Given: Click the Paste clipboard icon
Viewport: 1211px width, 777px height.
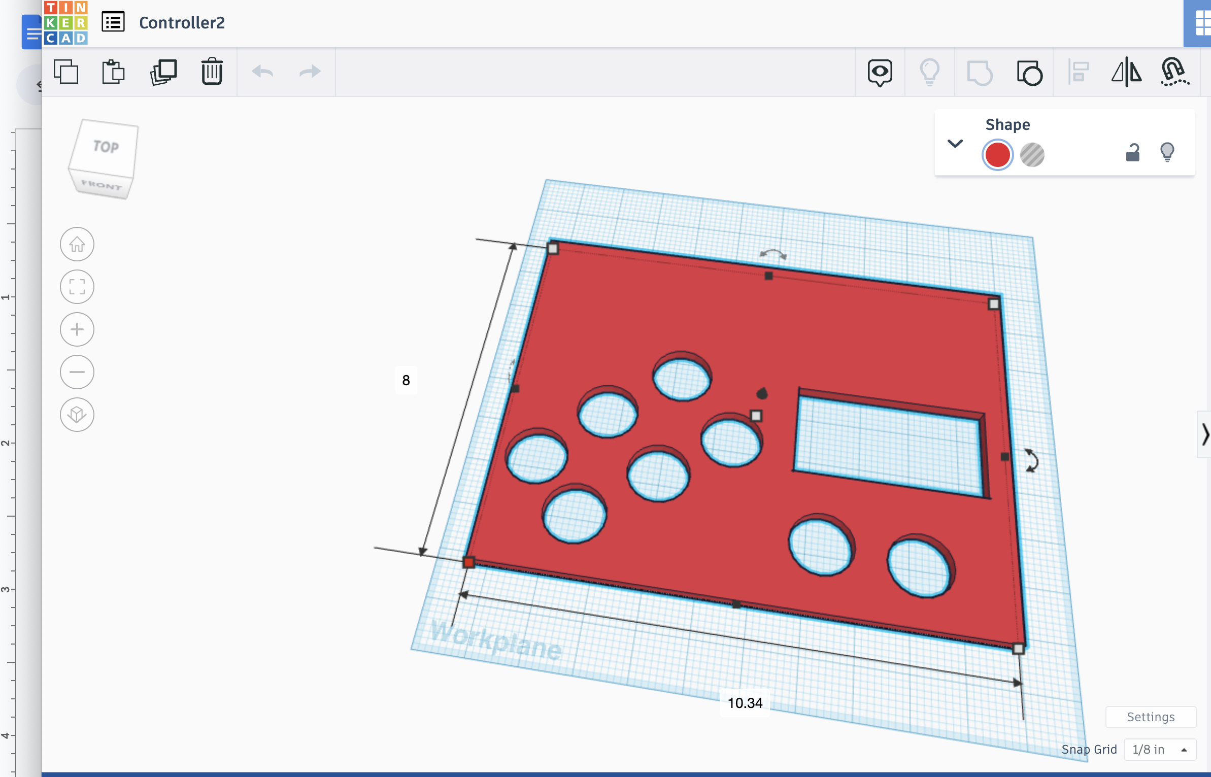Looking at the screenshot, I should point(113,72).
